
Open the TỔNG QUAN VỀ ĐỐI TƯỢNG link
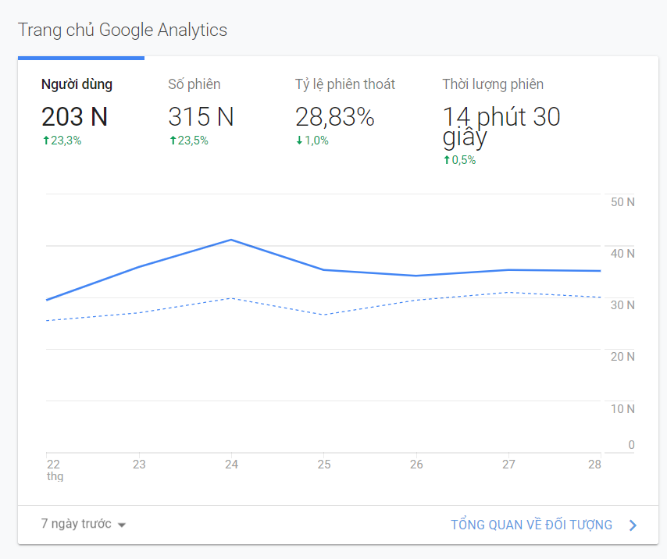531,525
